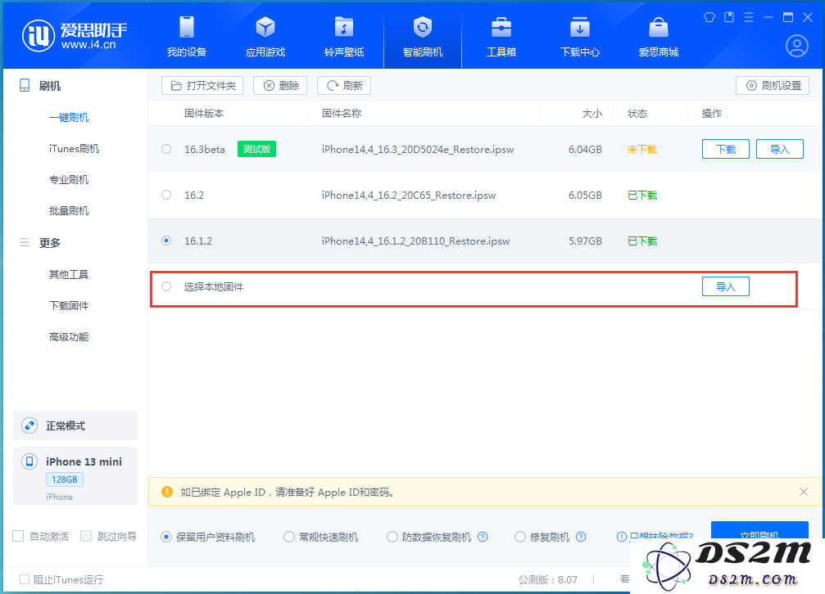Click the 固件名称 column header

[342, 113]
